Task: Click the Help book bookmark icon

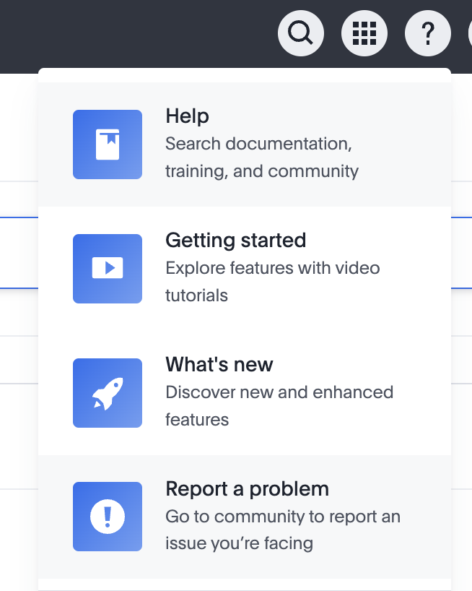Action: [x=108, y=144]
